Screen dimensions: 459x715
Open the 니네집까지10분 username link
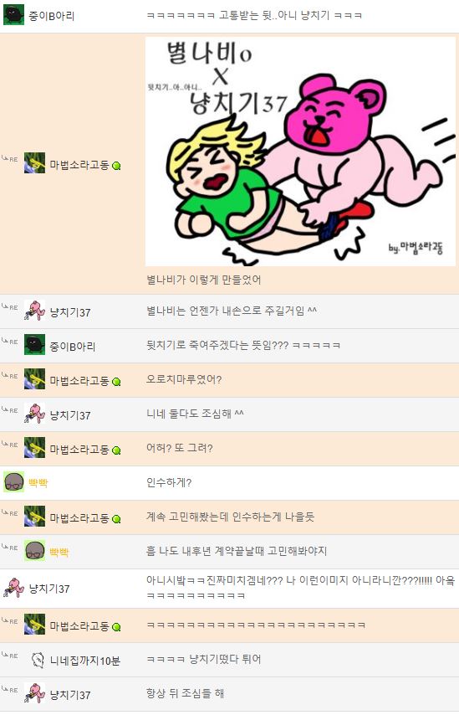click(x=84, y=661)
